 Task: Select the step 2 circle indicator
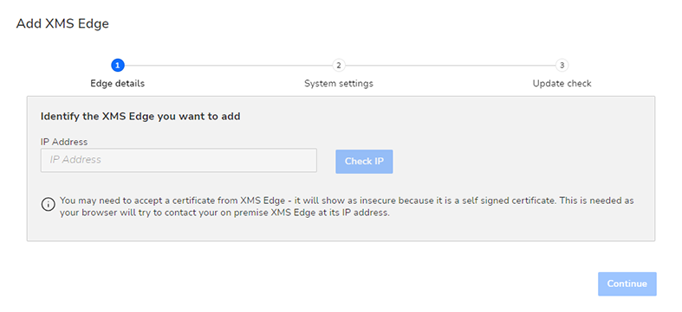338,66
